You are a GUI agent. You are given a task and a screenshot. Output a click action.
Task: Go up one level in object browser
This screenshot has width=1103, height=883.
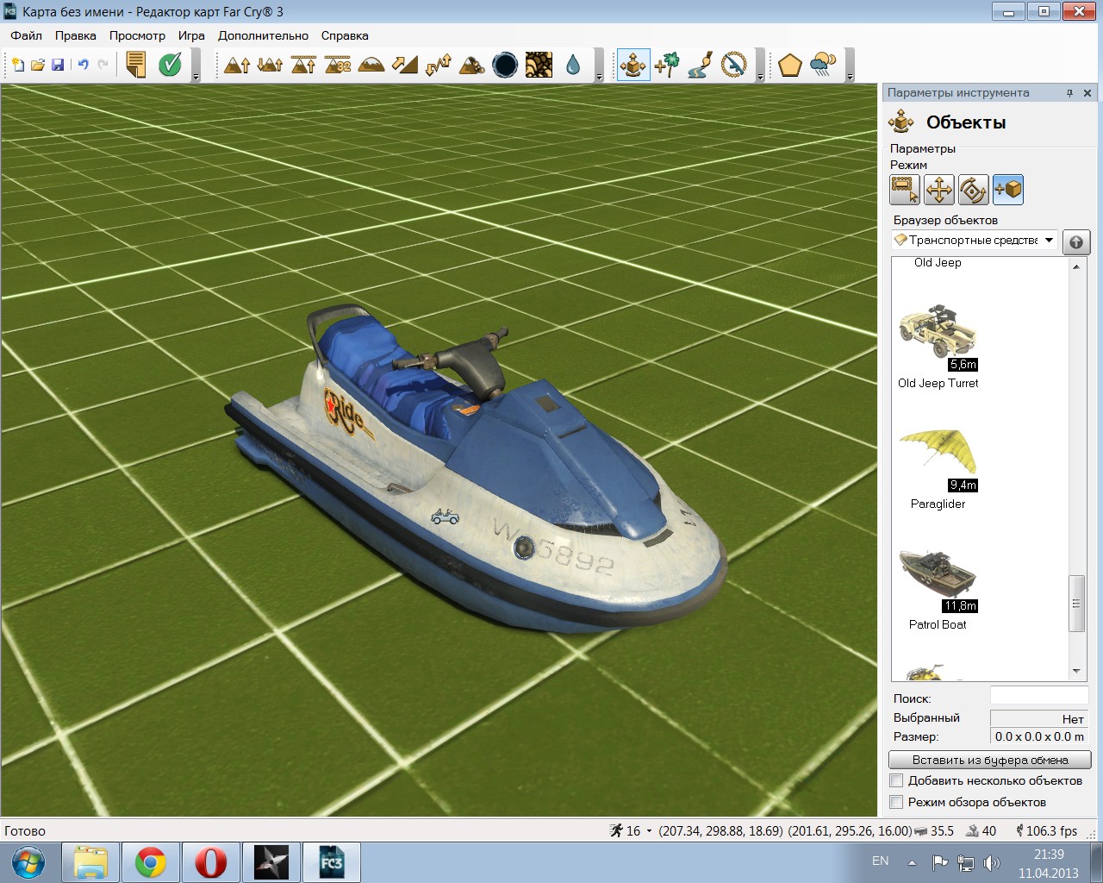coord(1076,241)
